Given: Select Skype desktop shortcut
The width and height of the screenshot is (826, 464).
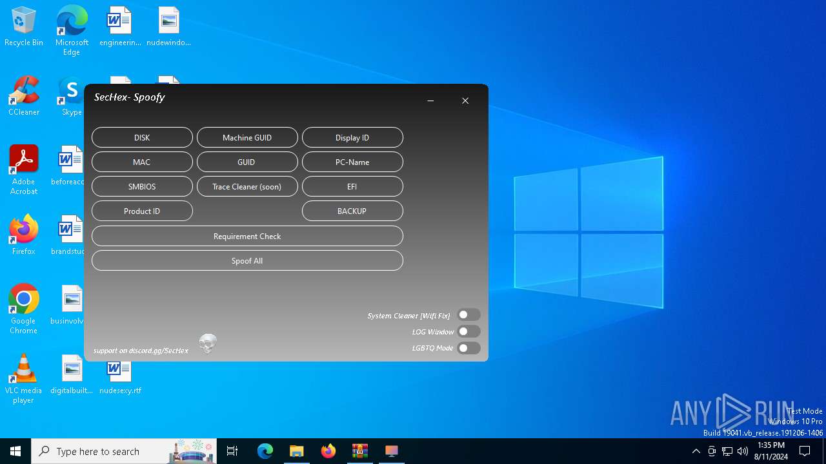Looking at the screenshot, I should (70, 96).
